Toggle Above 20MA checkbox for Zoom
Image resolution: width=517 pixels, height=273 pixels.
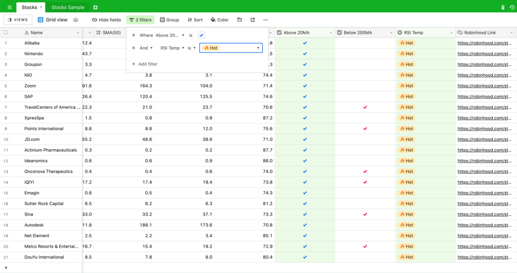[x=305, y=86]
